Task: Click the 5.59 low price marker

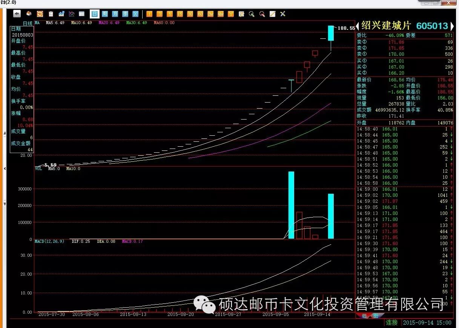Action: coord(51,165)
